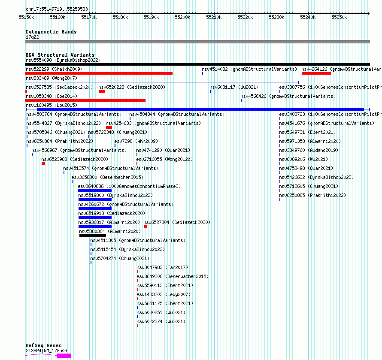Click the Cytogenetic Bands track title
This screenshot has width=382, height=360.
pos(51,32)
